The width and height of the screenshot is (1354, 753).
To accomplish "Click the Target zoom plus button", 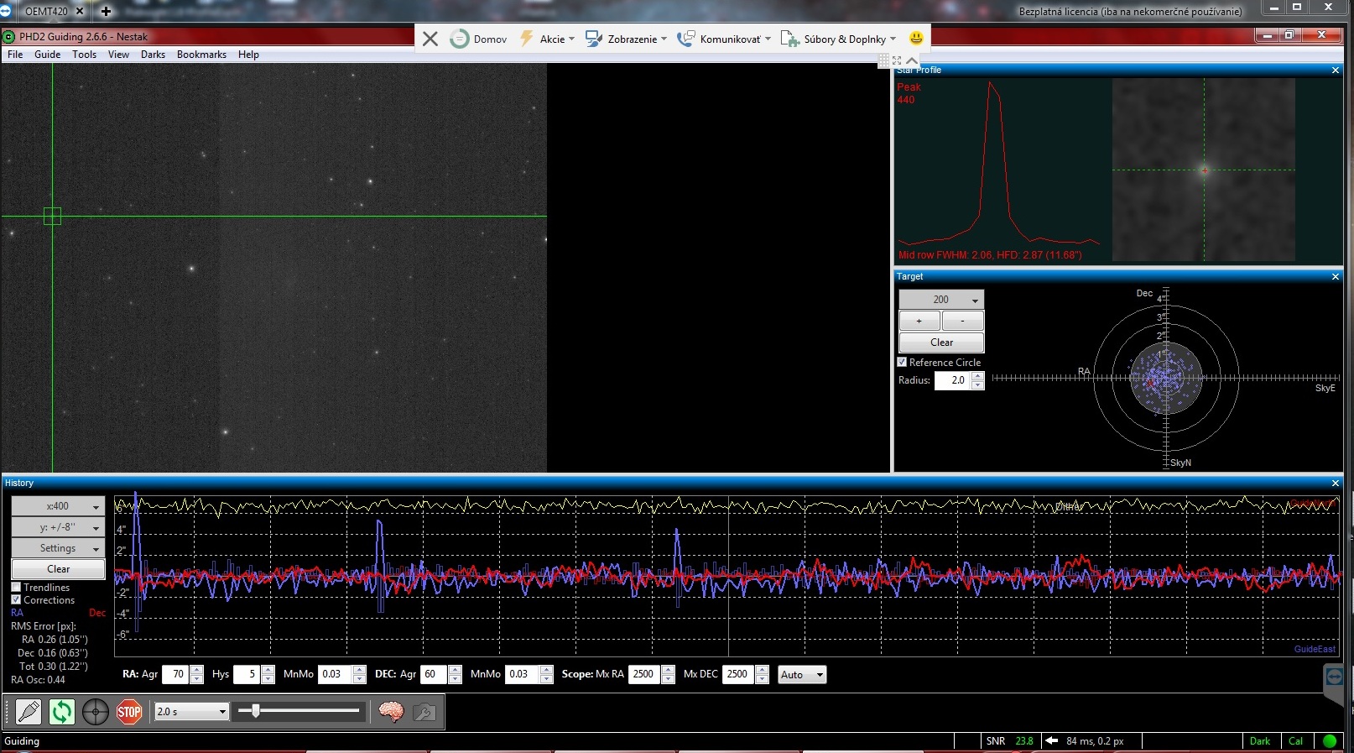I will 919,321.
